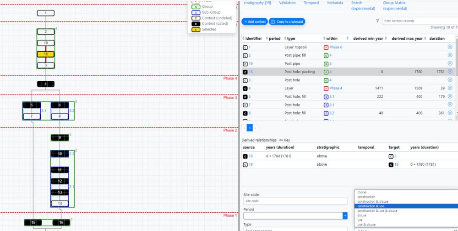The width and height of the screenshot is (458, 231).
Task: Remove context 4 Layer row
Action: click(x=450, y=88)
